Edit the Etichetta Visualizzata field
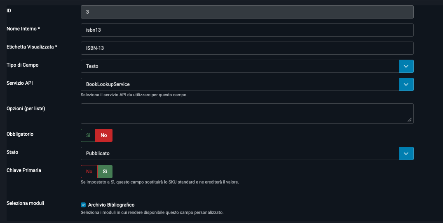This screenshot has width=443, height=223. pos(247,48)
